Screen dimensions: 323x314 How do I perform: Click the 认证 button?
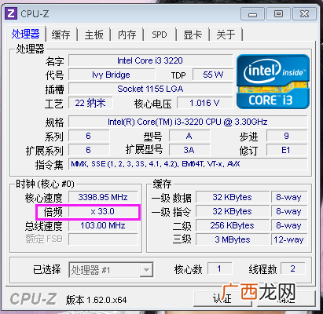point(222,298)
